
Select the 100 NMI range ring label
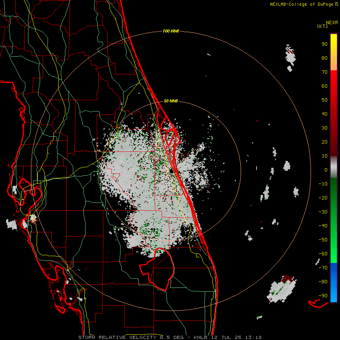tap(171, 31)
